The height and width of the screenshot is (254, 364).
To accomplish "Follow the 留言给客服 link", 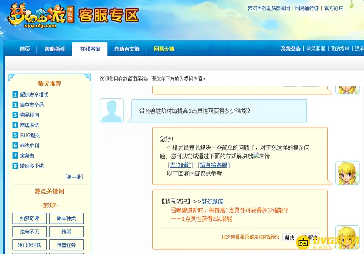I will [214, 165].
